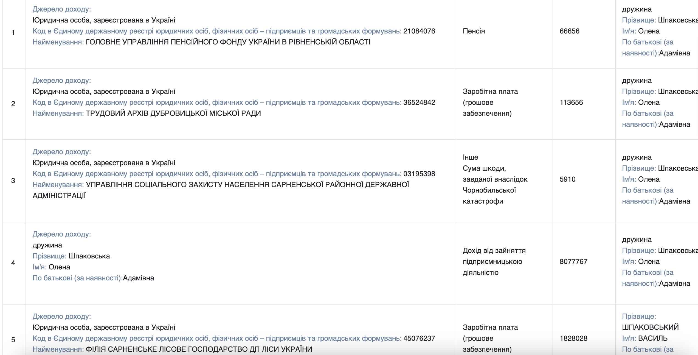
Task: Select registry code 45076237
Action: (419, 339)
